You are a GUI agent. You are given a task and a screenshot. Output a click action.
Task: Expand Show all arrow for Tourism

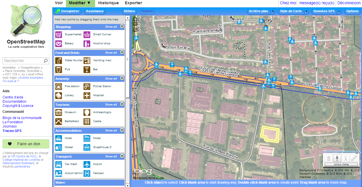coord(122,104)
